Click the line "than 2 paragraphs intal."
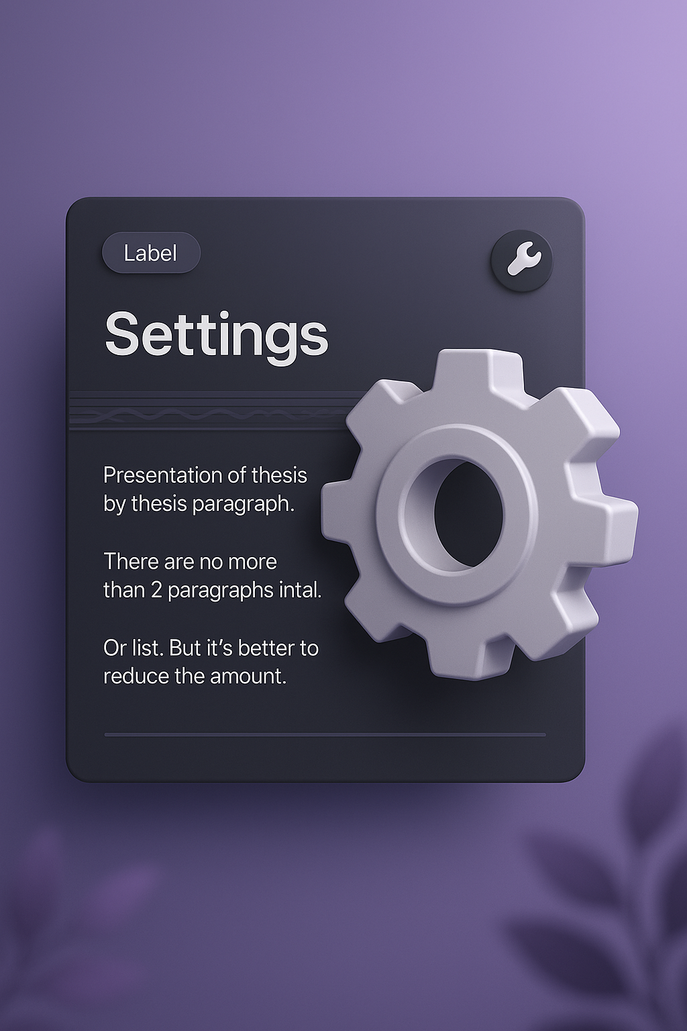Image resolution: width=687 pixels, height=1031 pixels. [x=212, y=590]
